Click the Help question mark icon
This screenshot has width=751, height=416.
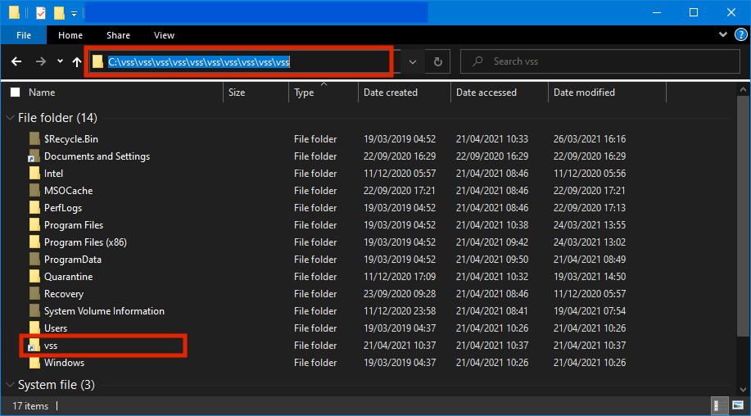point(741,34)
